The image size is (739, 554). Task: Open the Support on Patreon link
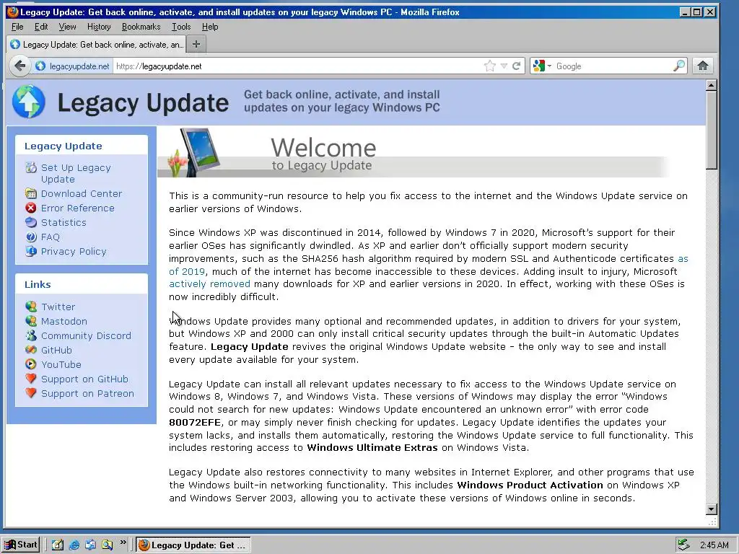(87, 393)
